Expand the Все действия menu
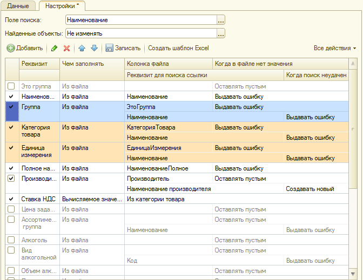This screenshot has height=280, width=363. [x=335, y=48]
